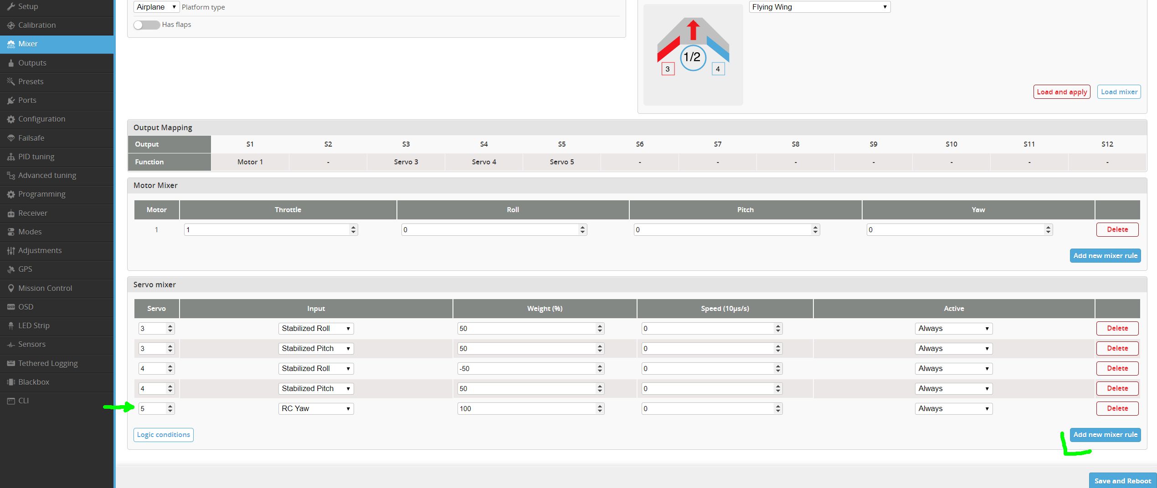This screenshot has width=1157, height=488.
Task: Open the Flying Wing mixer preset dropdown
Action: pos(819,7)
